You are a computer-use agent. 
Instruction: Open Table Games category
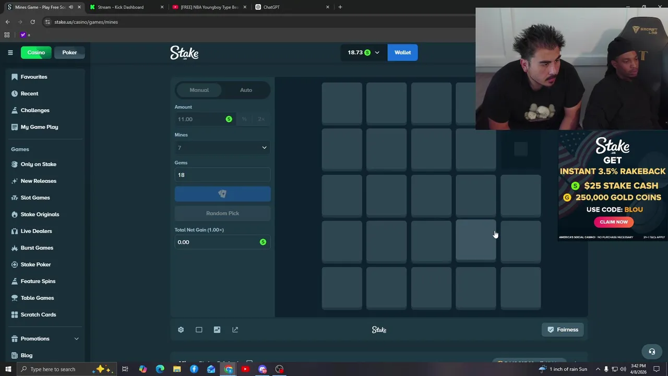pos(46,298)
